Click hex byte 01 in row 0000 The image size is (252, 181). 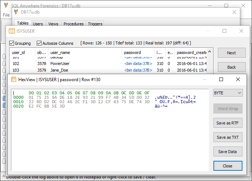(x=31, y=97)
